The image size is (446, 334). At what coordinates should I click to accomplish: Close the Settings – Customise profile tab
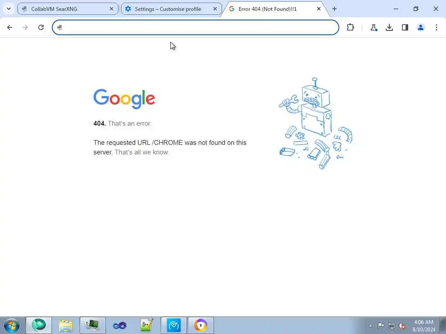215,9
